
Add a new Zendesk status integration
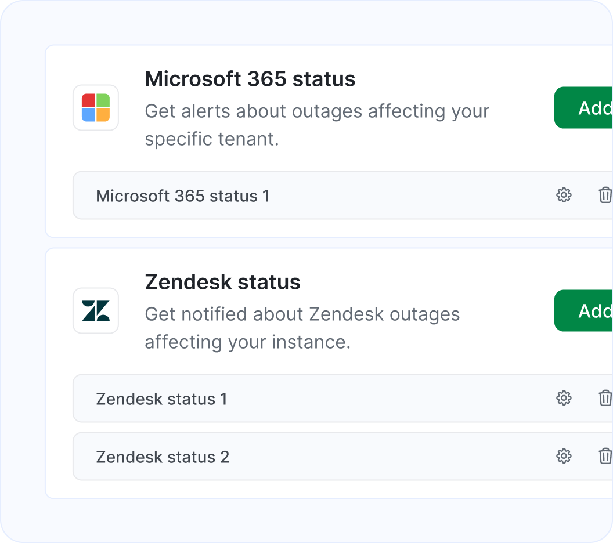592,310
